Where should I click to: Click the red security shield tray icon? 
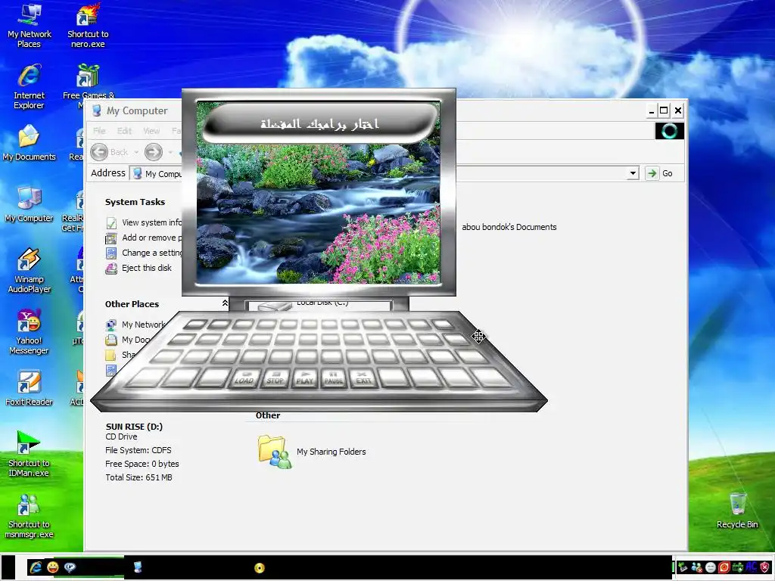pos(765,567)
